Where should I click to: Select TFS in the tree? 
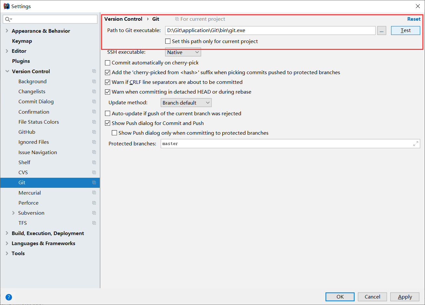[23, 223]
